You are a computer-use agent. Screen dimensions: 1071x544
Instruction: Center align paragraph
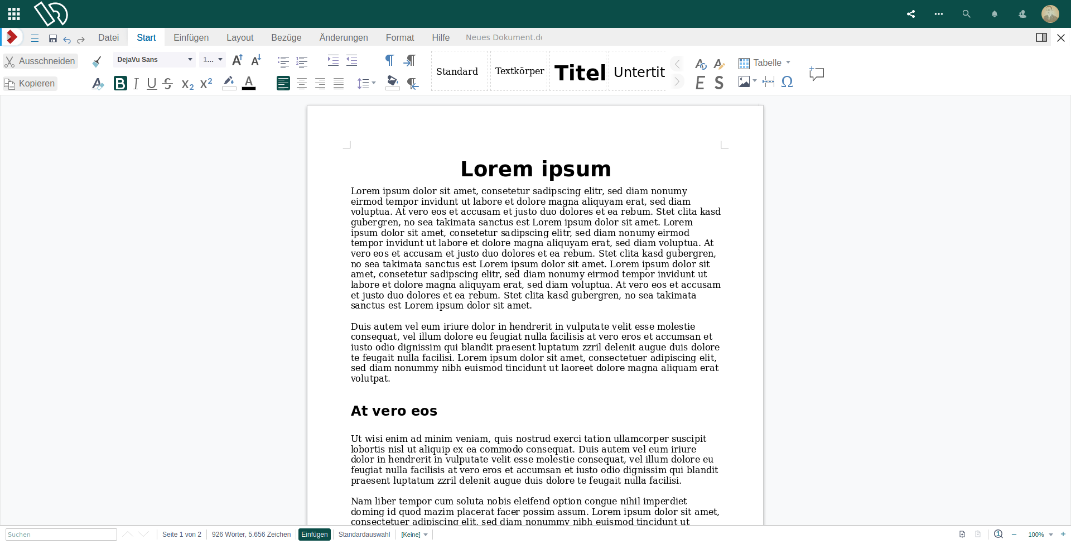tap(302, 84)
